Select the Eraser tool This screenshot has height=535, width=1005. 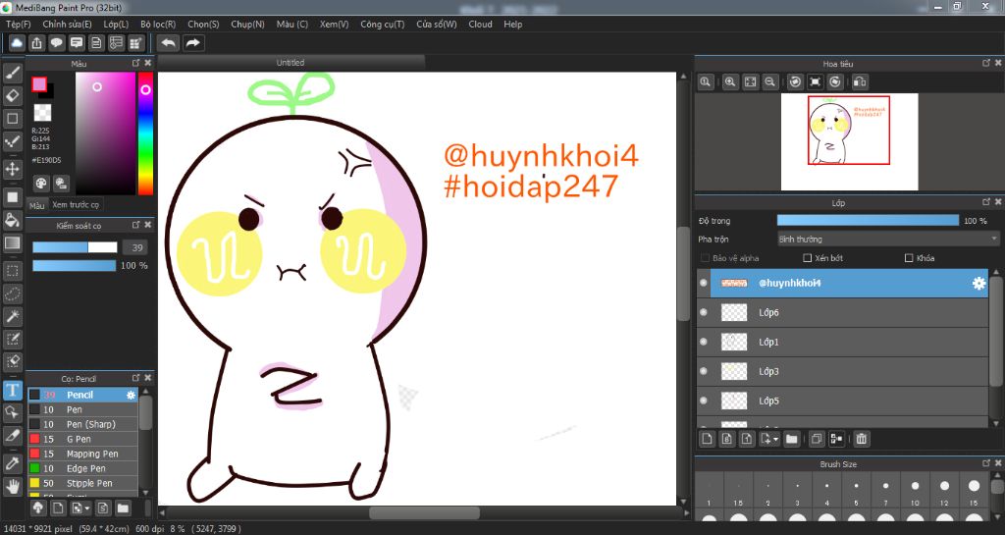pyautogui.click(x=12, y=96)
